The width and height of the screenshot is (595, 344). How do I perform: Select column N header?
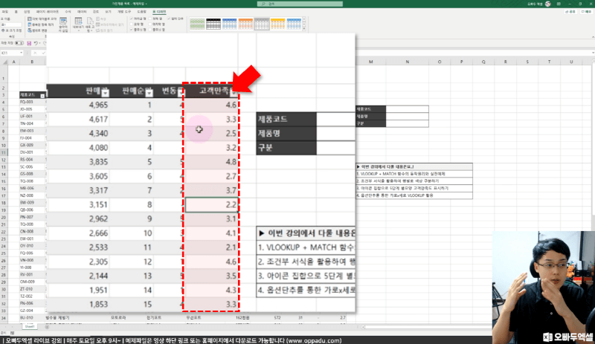[x=407, y=62]
